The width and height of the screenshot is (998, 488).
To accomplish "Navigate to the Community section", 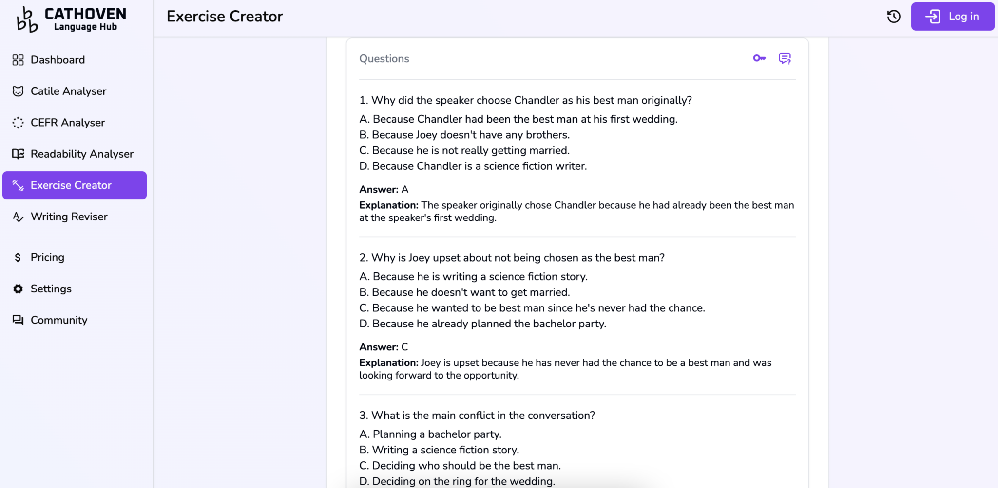I will [58, 320].
